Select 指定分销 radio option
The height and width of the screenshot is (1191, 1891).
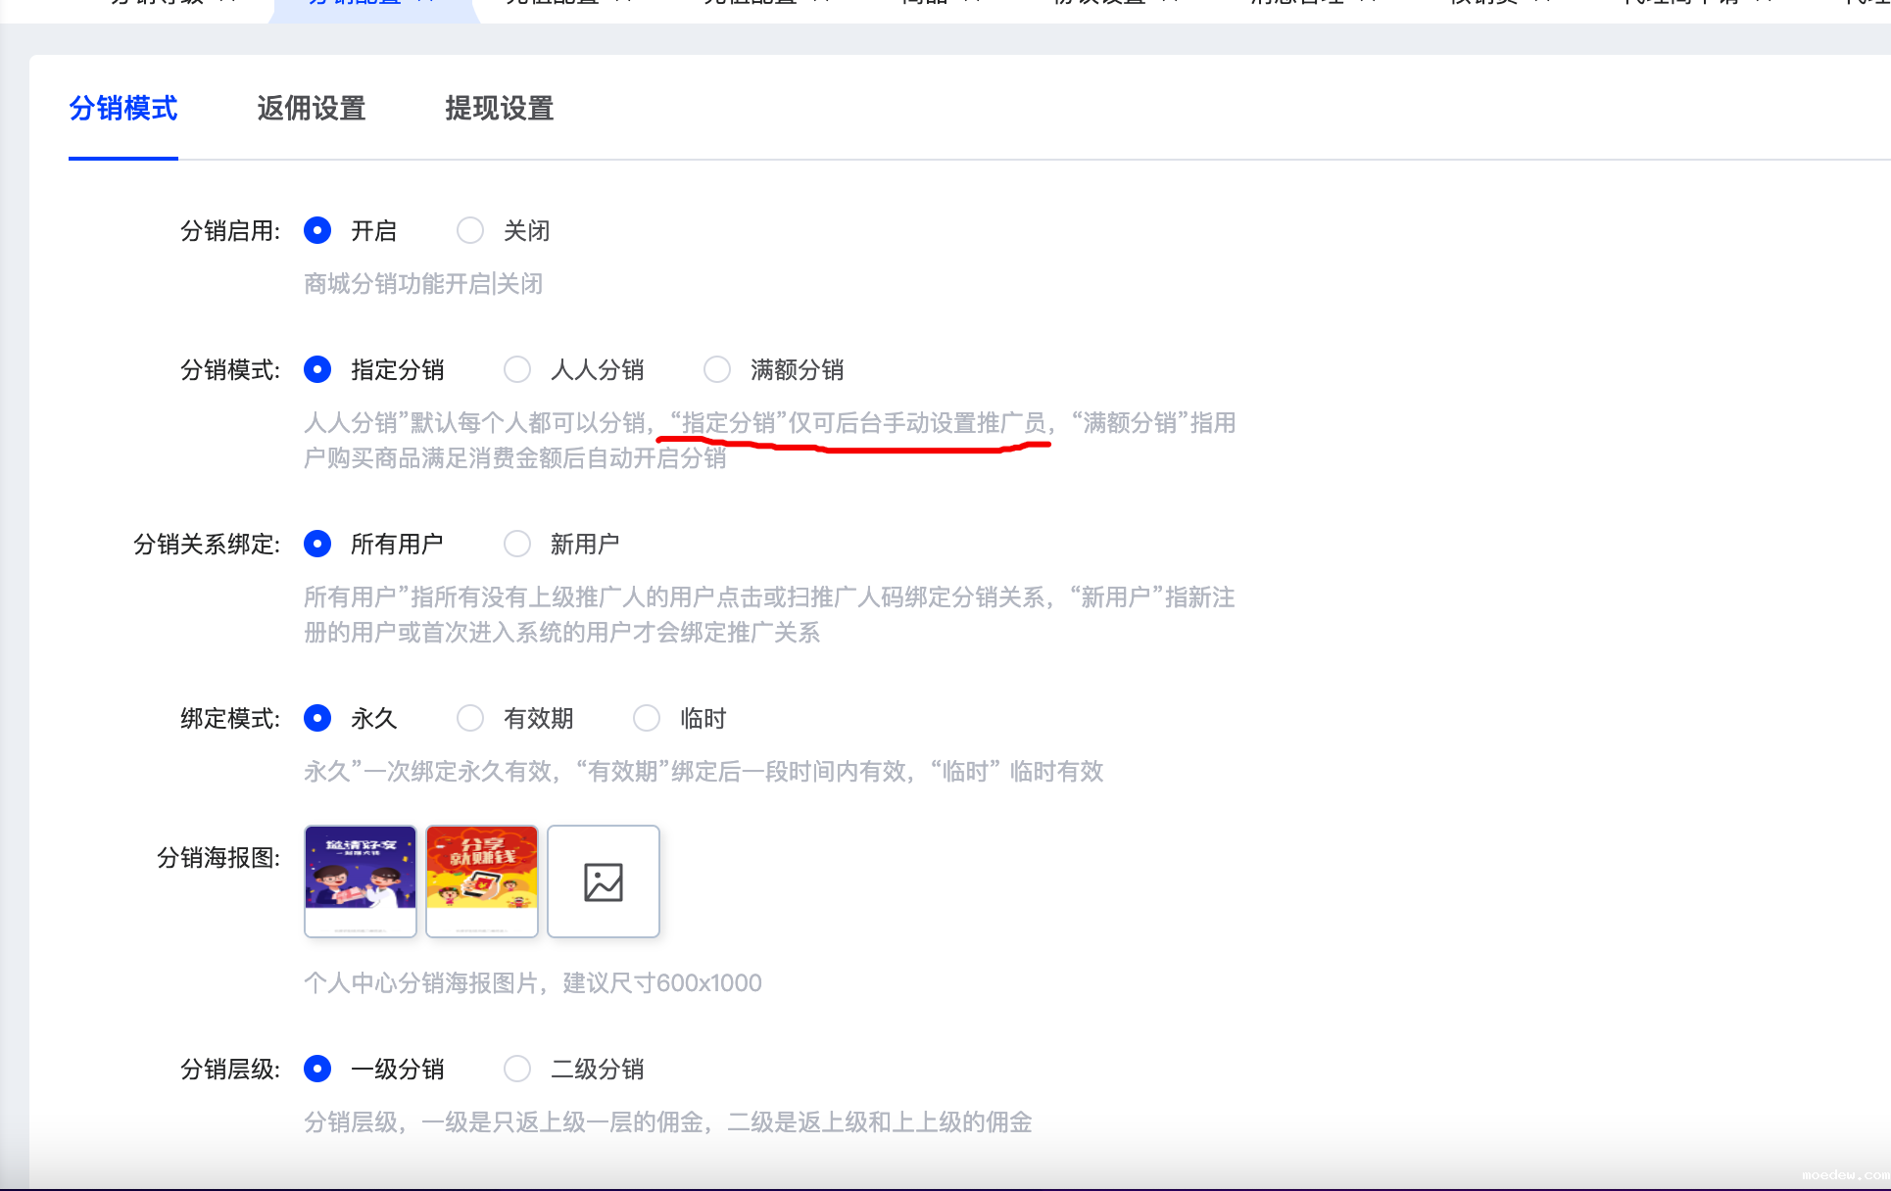(317, 369)
